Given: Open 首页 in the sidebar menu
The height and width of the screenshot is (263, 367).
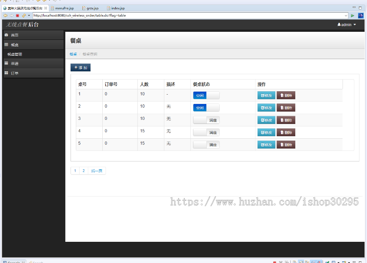Looking at the screenshot, I should 33,35.
